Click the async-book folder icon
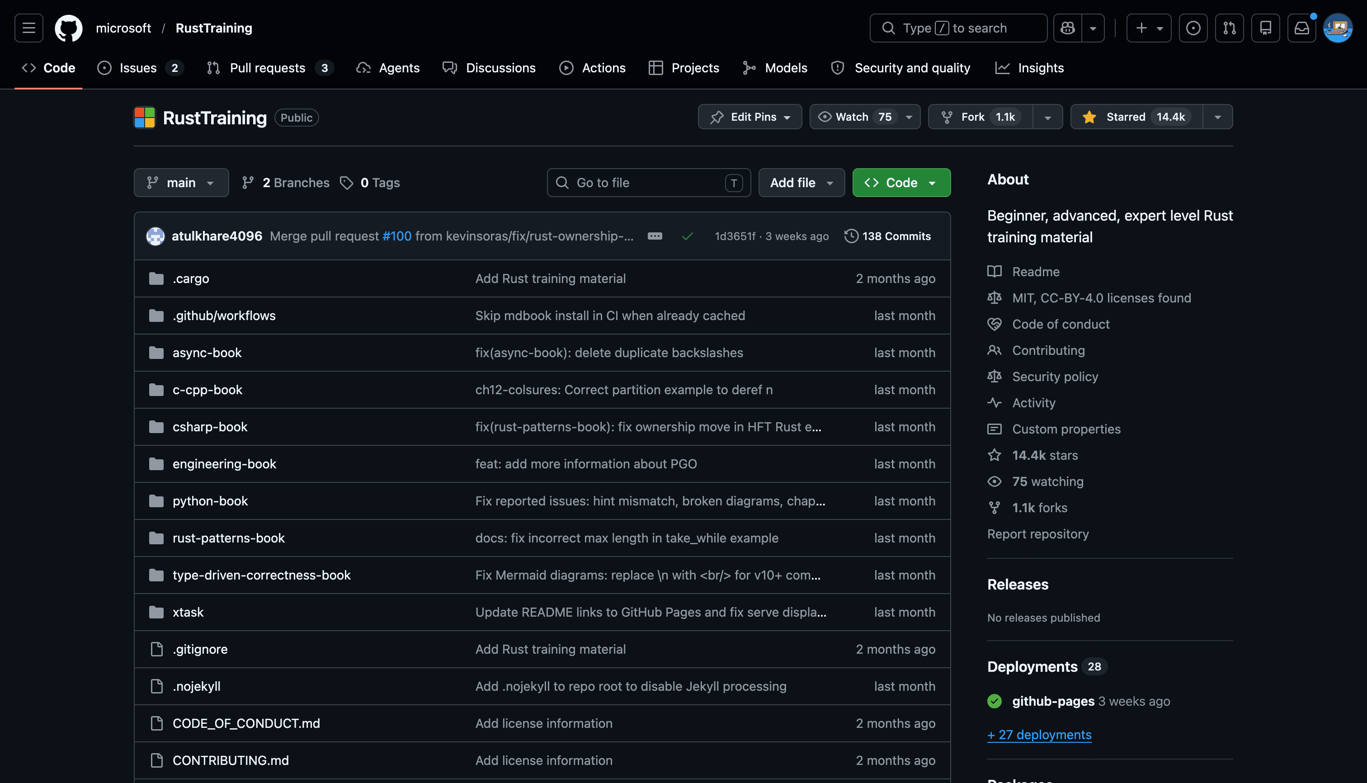Image resolution: width=1367 pixels, height=783 pixels. coord(156,353)
